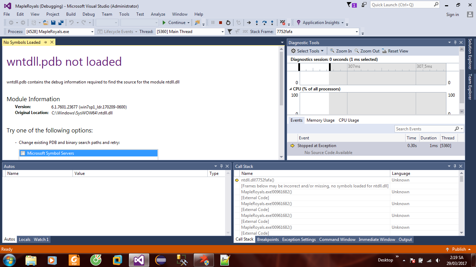Open the Analyze menu
The image size is (476, 267).
click(x=158, y=14)
